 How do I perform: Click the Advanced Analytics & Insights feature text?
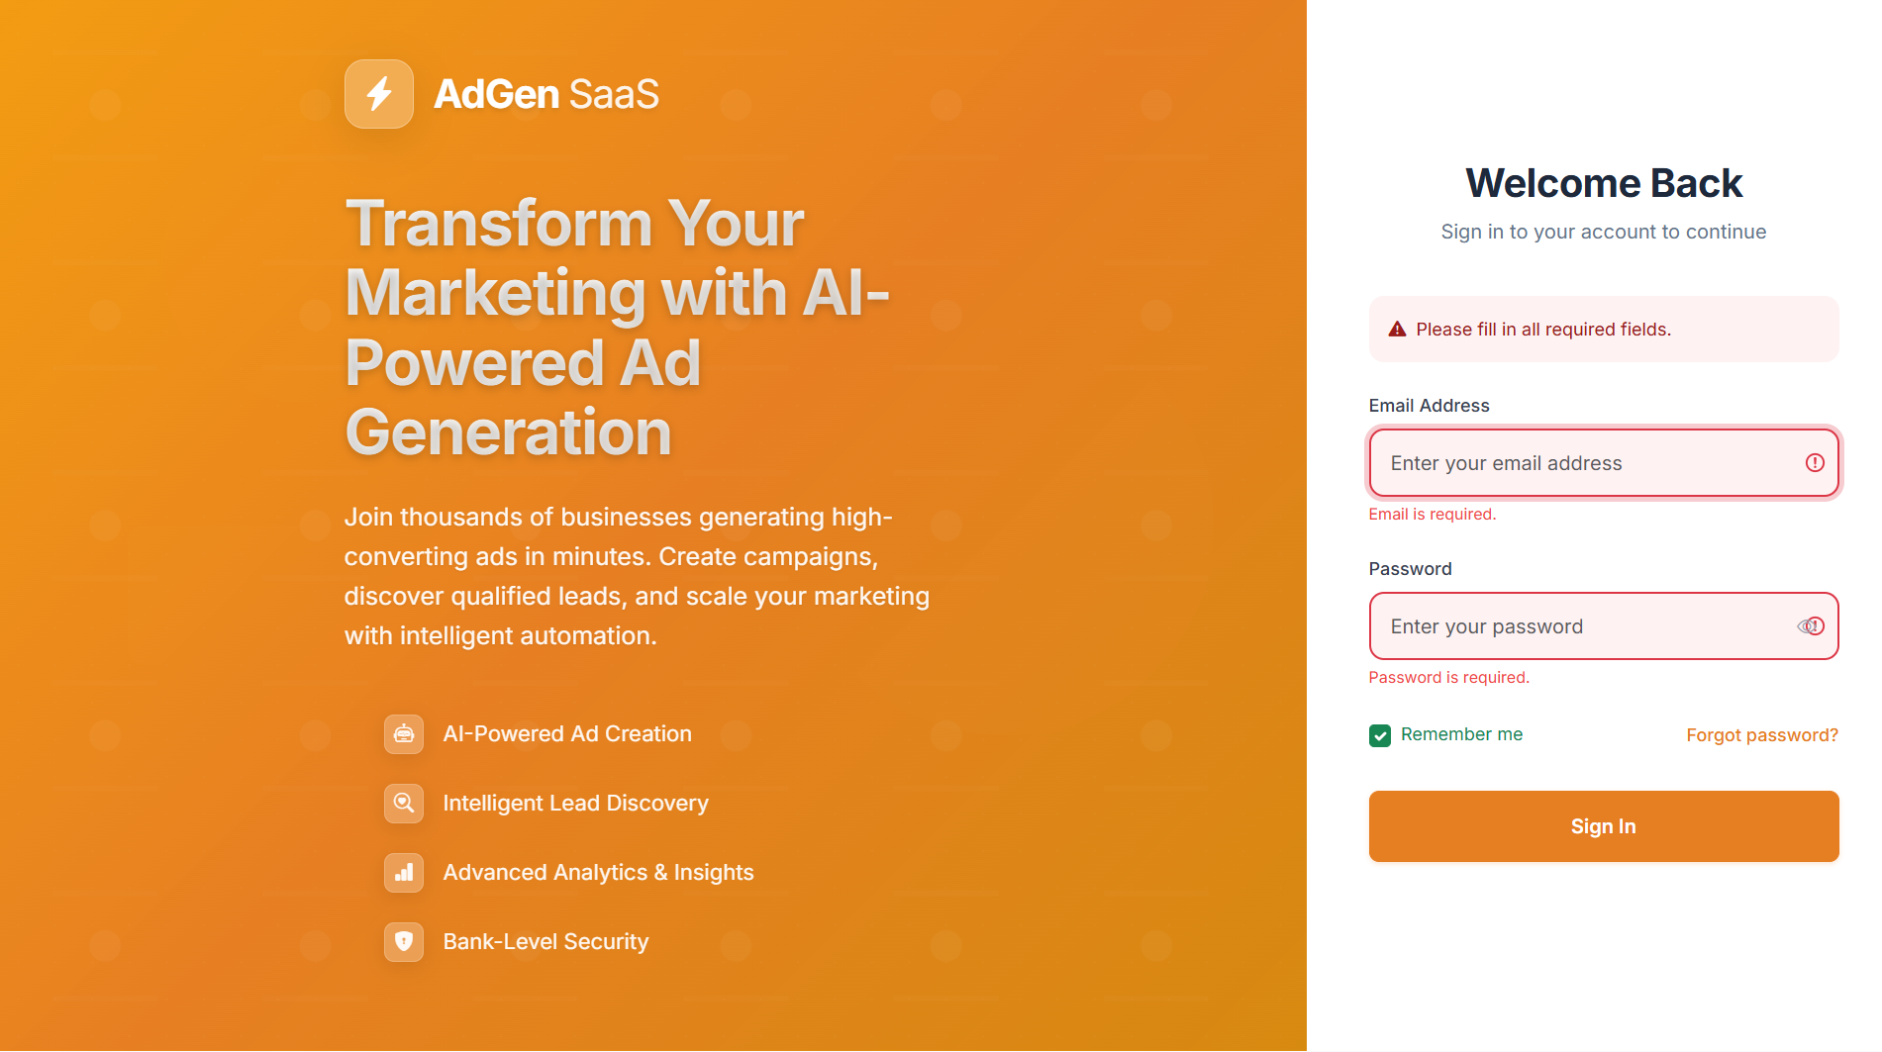(598, 873)
